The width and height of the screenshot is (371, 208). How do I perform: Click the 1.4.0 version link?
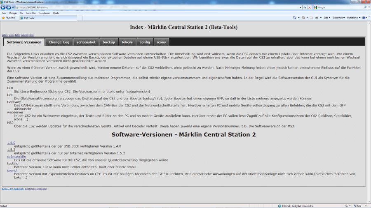coord(11,143)
